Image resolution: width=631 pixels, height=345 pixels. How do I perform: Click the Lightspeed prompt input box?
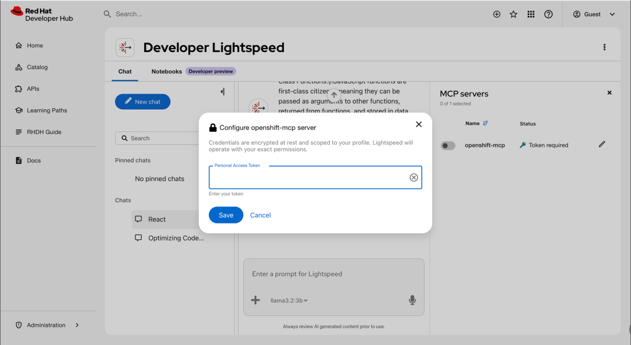[x=334, y=274]
